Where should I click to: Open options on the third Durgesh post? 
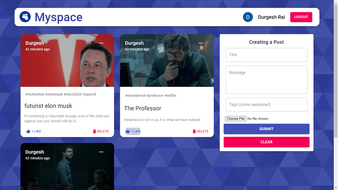point(101,152)
